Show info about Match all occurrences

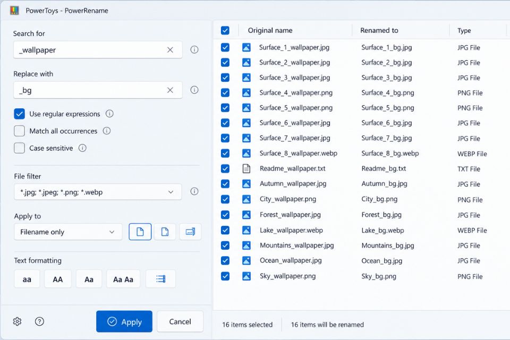pos(107,131)
